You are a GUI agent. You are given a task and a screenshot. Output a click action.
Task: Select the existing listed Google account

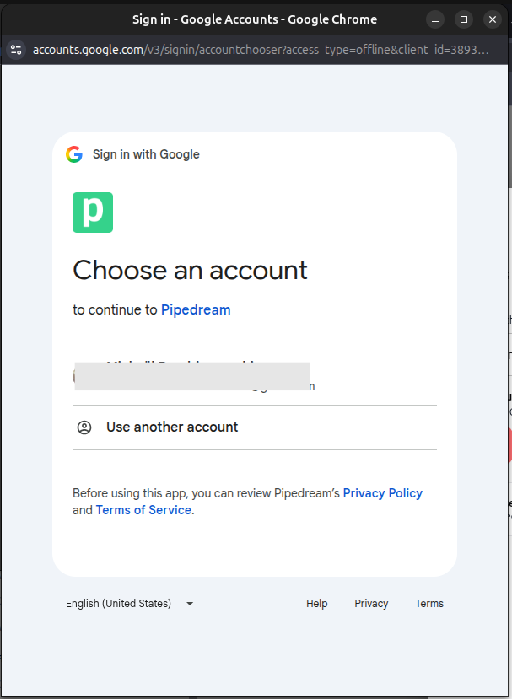tap(255, 376)
